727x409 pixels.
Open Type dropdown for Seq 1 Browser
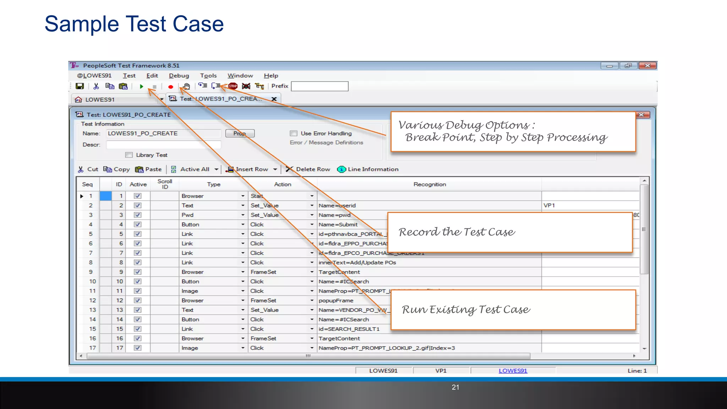[243, 196]
